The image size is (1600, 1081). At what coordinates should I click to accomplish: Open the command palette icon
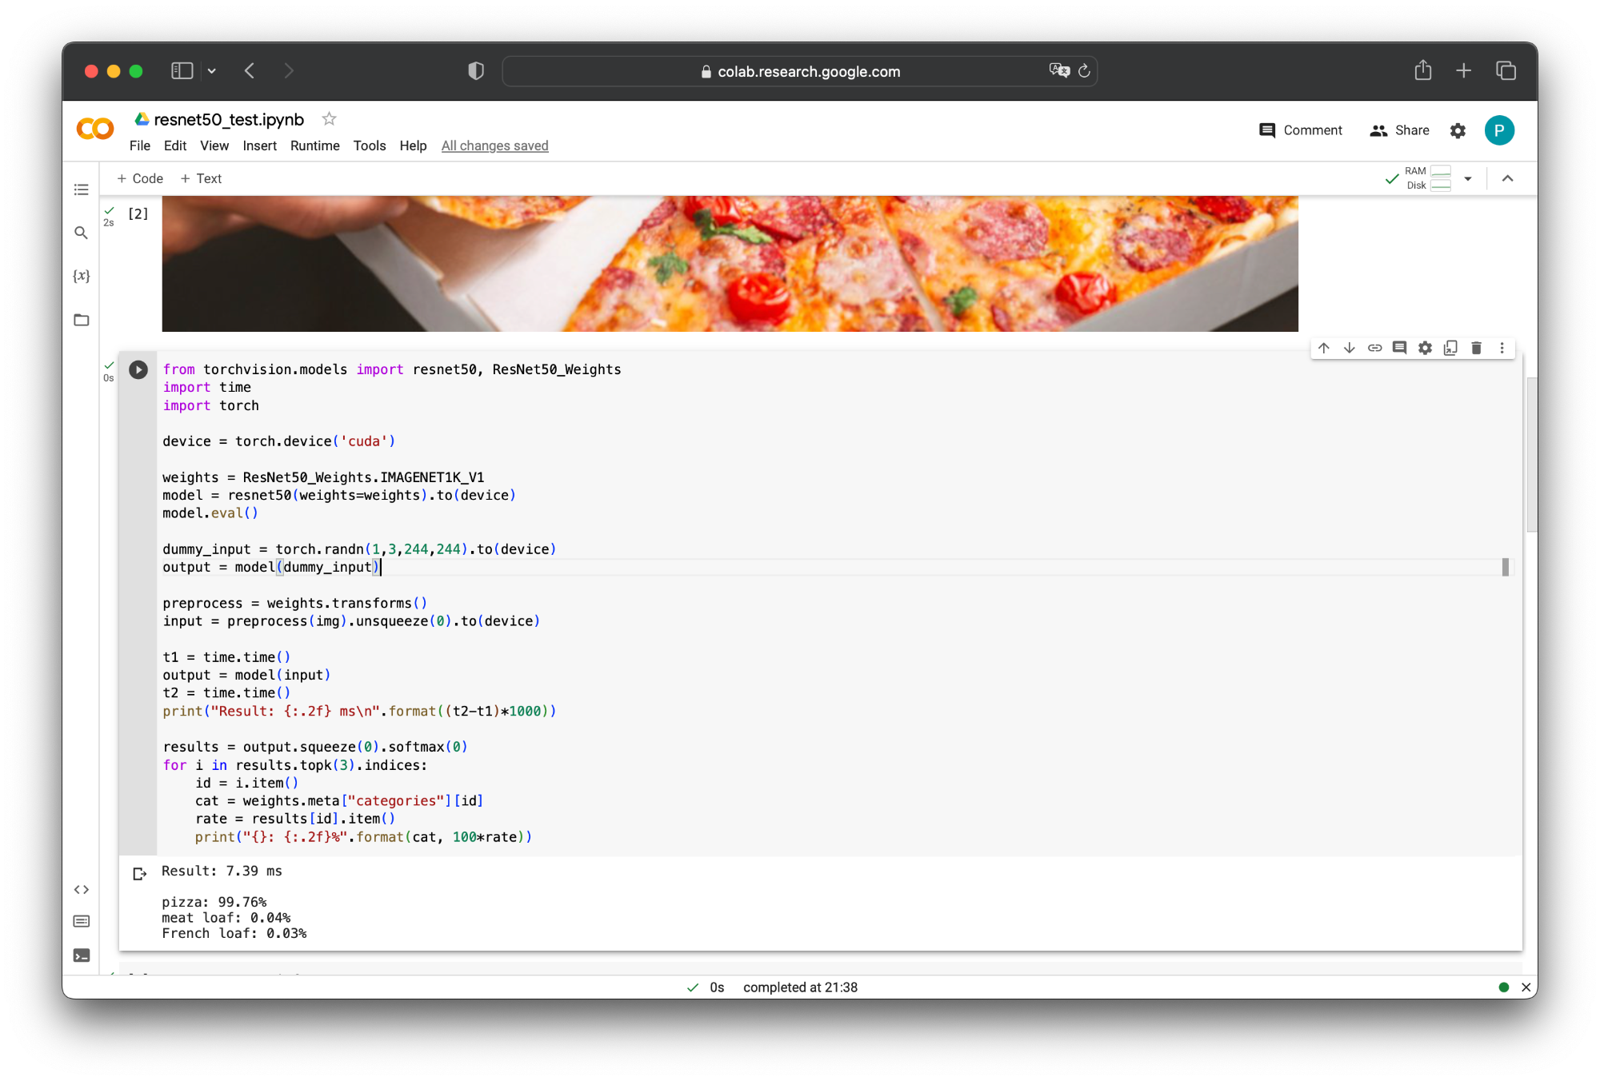click(81, 921)
